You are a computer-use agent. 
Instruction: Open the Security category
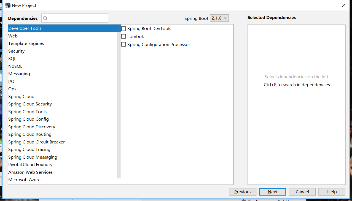[x=63, y=51]
